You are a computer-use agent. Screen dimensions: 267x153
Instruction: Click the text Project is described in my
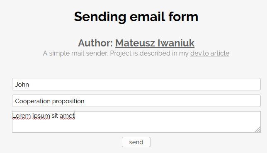click(x=149, y=53)
